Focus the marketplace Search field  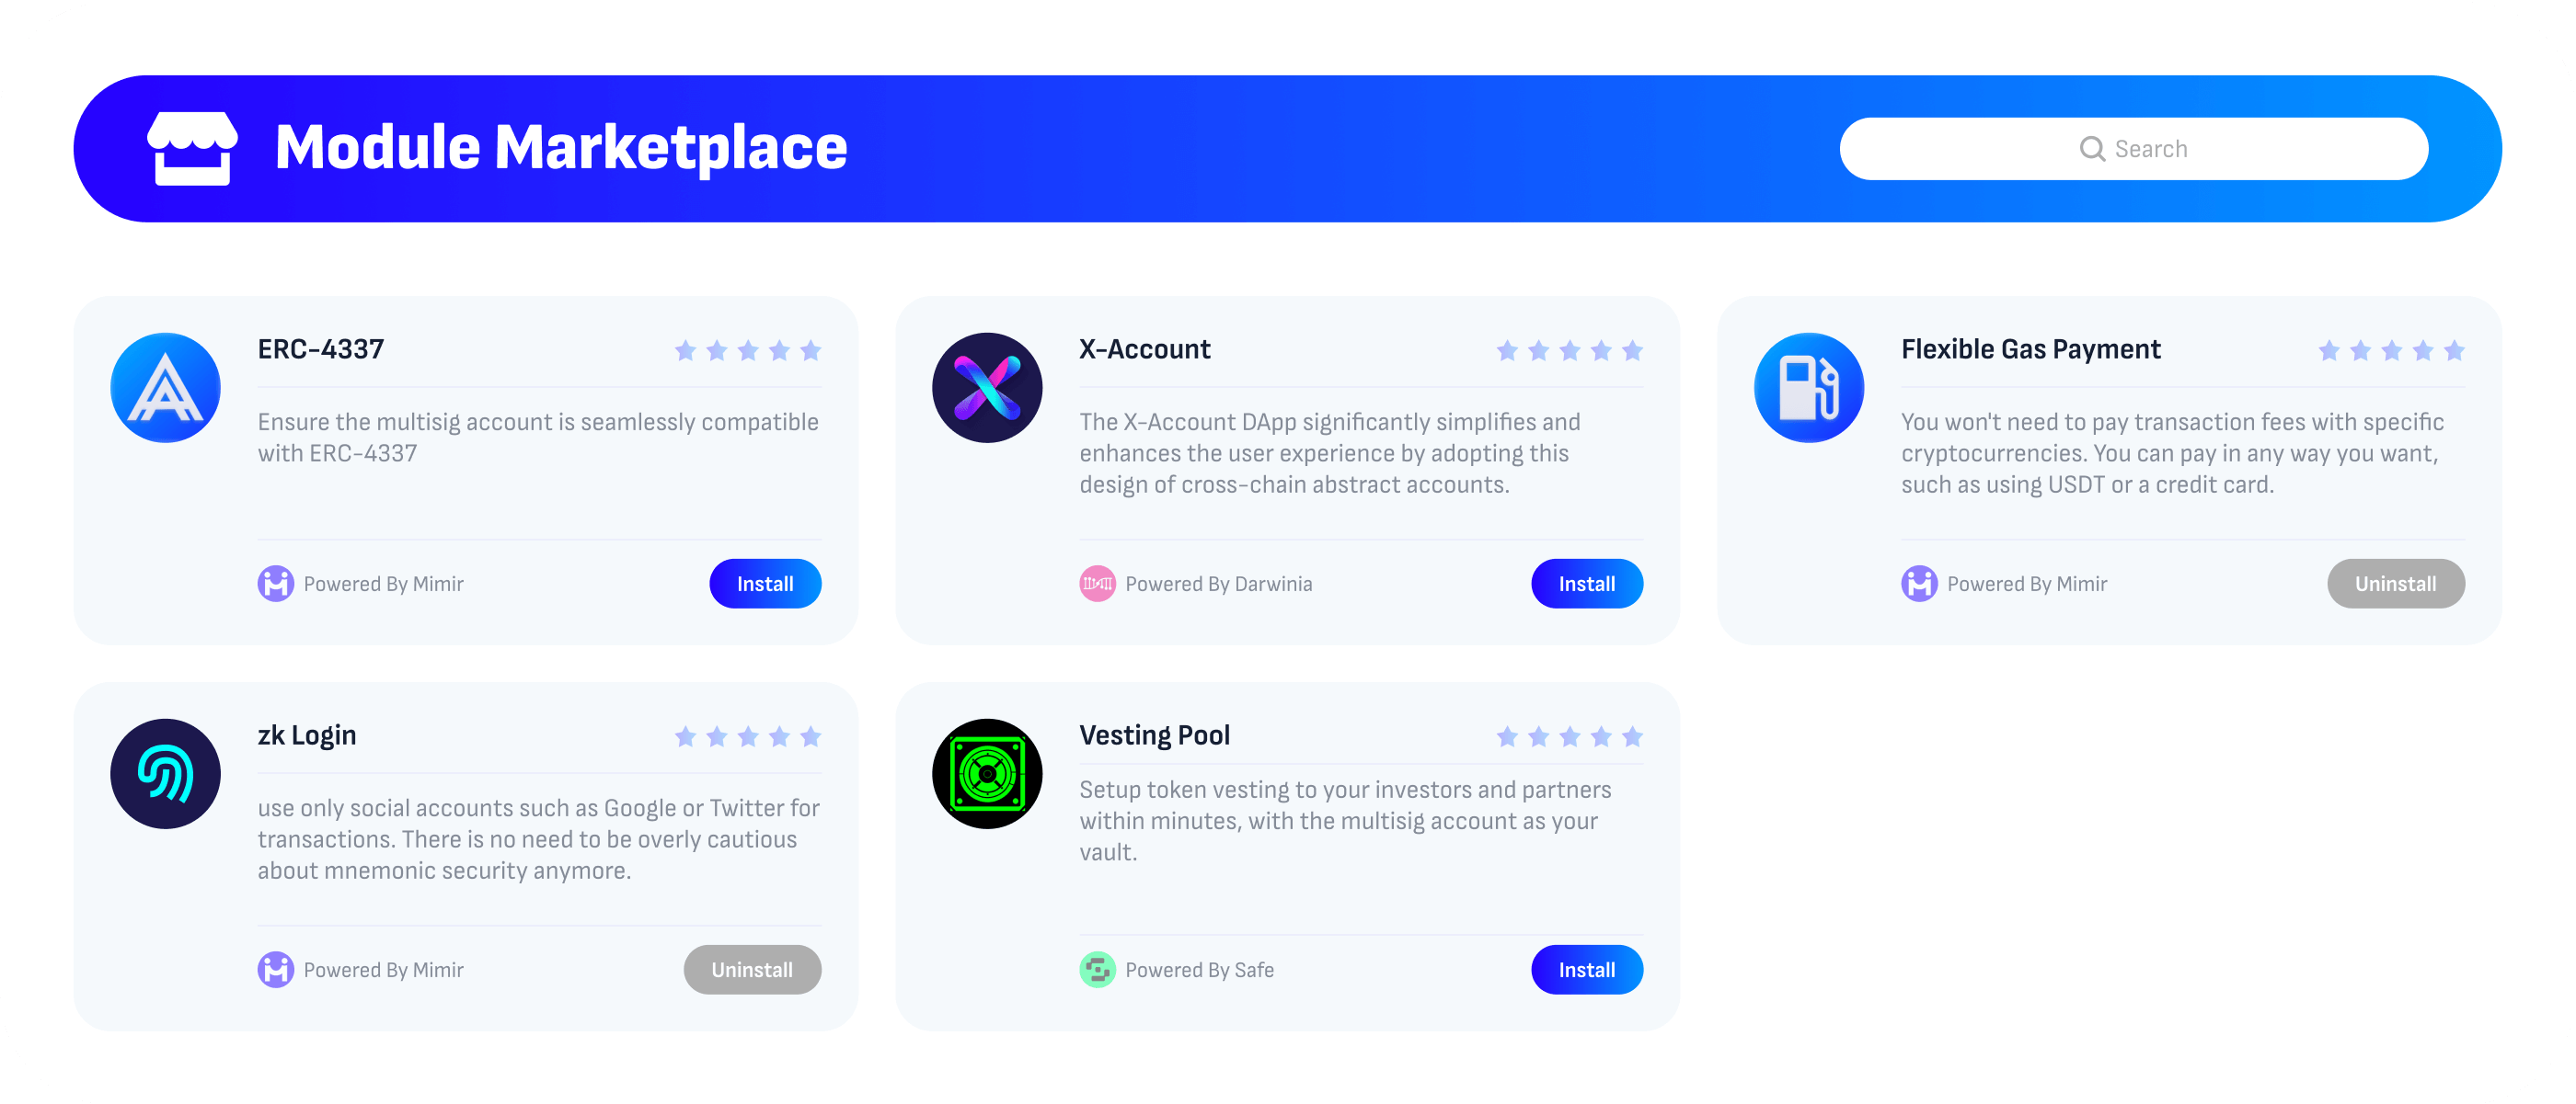(2134, 149)
